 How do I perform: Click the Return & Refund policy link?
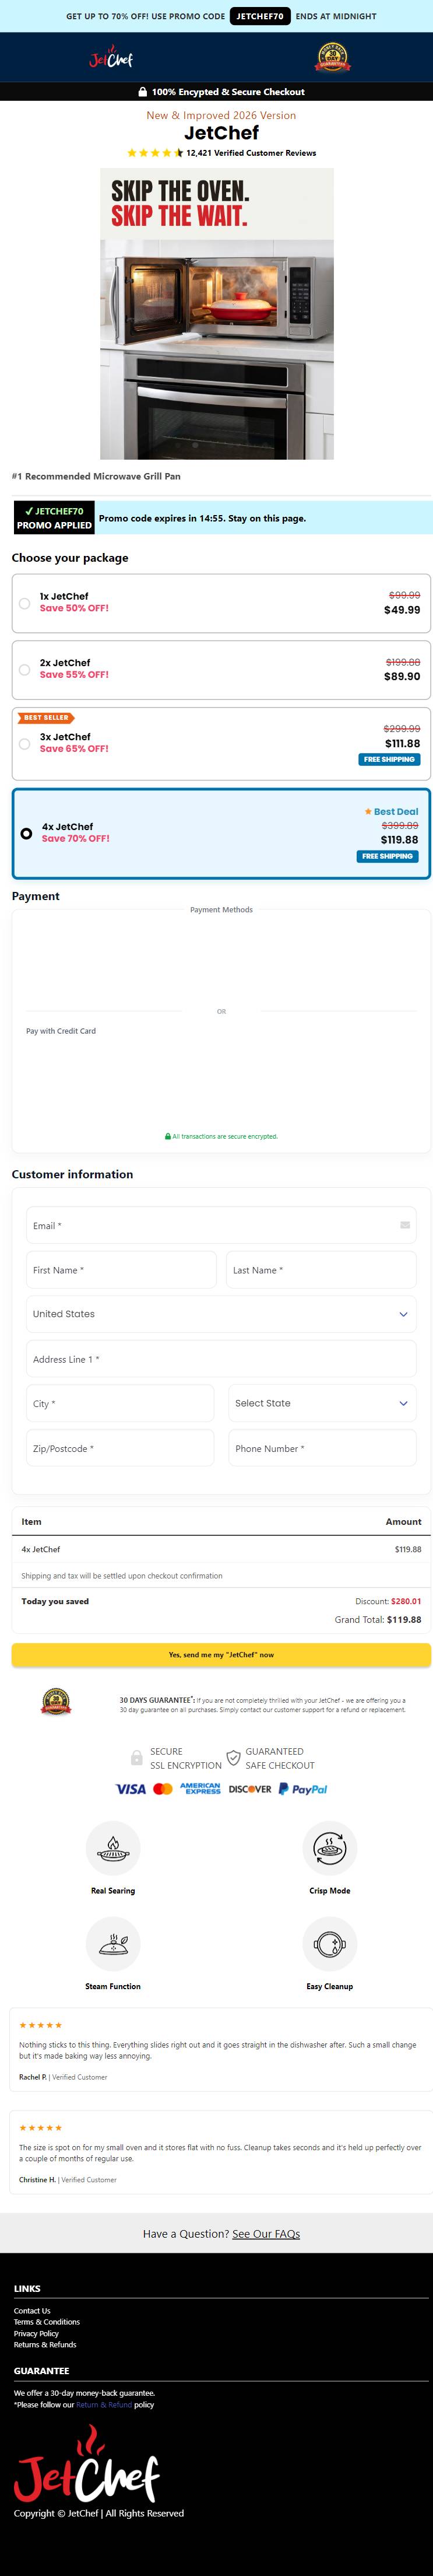pyautogui.click(x=104, y=2404)
